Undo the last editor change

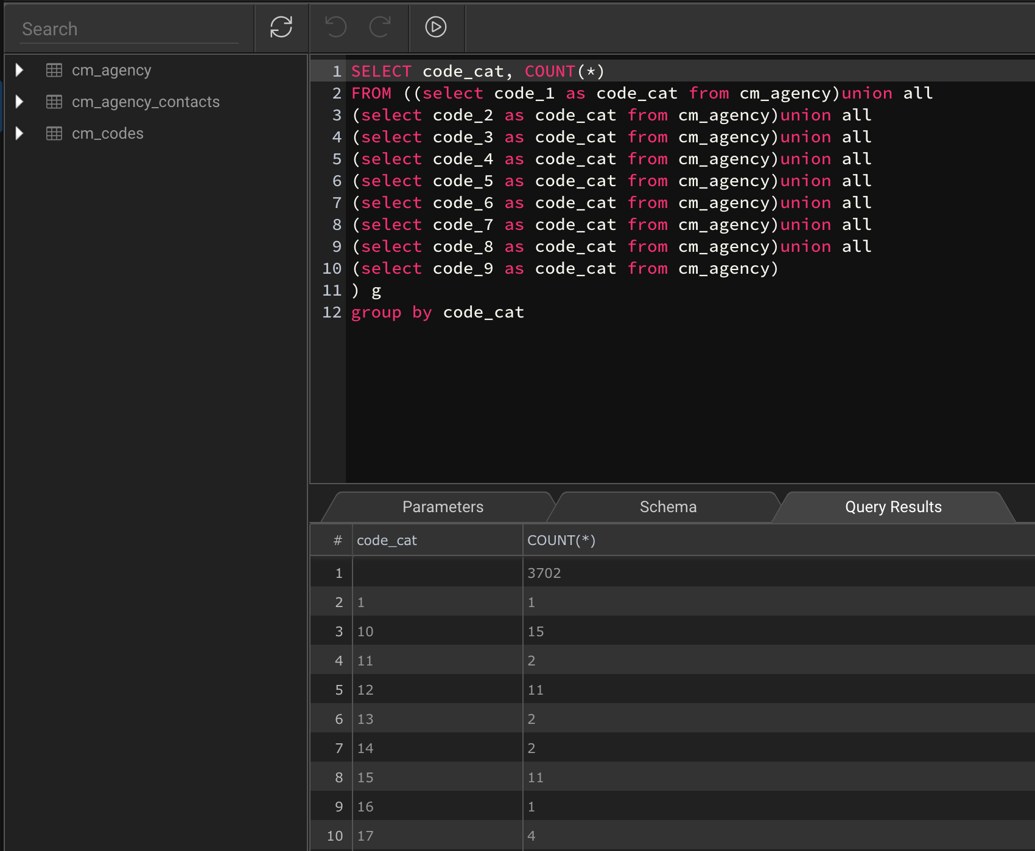coord(335,27)
